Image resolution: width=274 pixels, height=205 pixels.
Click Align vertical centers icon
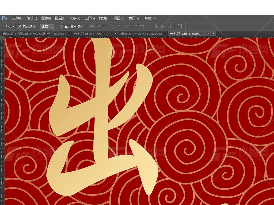pos(98,26)
